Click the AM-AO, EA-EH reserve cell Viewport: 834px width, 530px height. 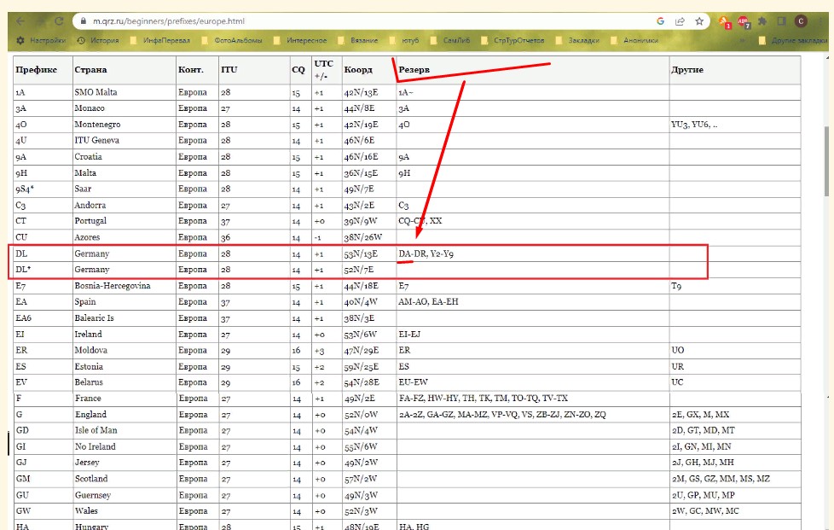pos(533,302)
